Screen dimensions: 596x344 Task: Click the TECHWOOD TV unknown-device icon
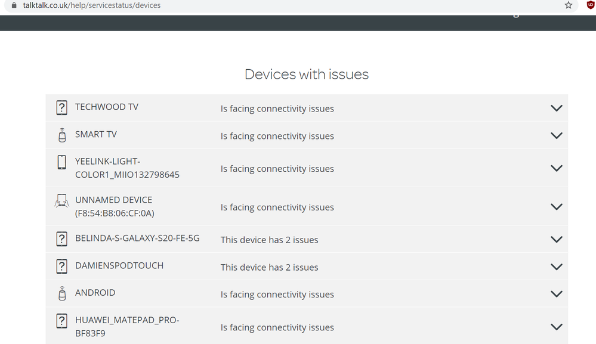pyautogui.click(x=61, y=107)
